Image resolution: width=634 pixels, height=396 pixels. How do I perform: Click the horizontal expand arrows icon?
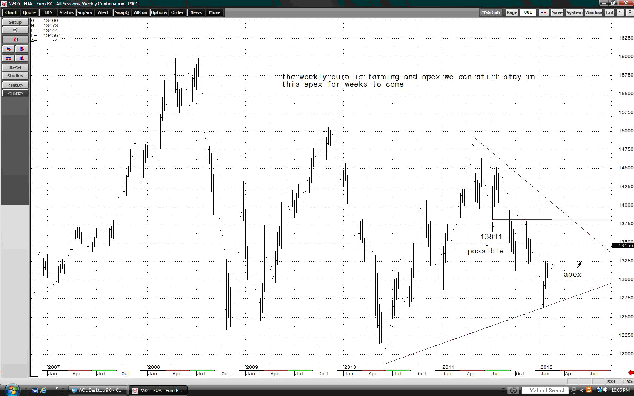tap(8, 49)
